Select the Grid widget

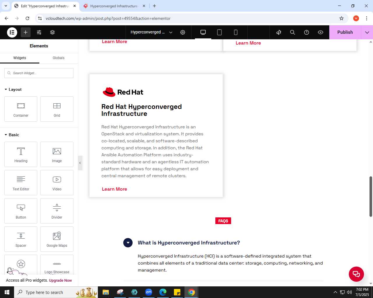point(57,109)
